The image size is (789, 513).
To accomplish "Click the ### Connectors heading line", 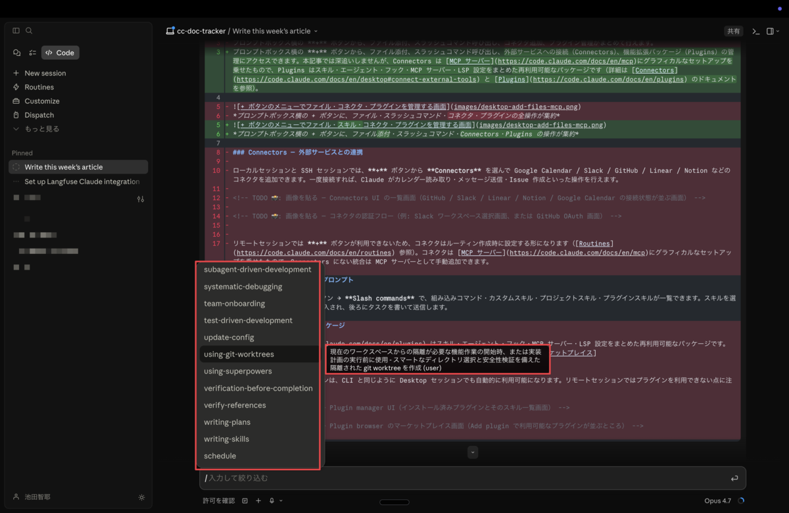I will pos(298,152).
